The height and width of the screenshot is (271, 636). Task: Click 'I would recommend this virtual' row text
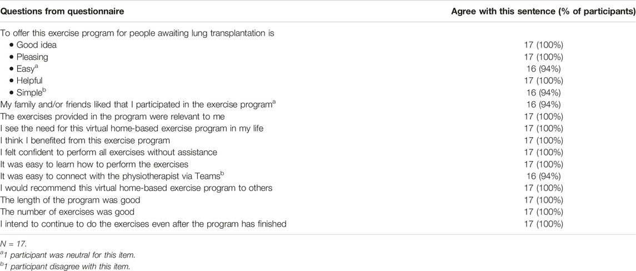[x=136, y=188]
